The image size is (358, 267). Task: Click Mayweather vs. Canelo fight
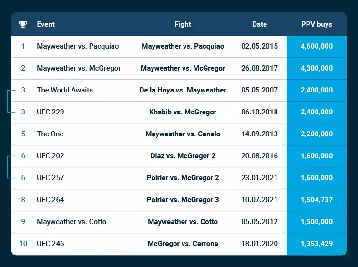tap(183, 134)
